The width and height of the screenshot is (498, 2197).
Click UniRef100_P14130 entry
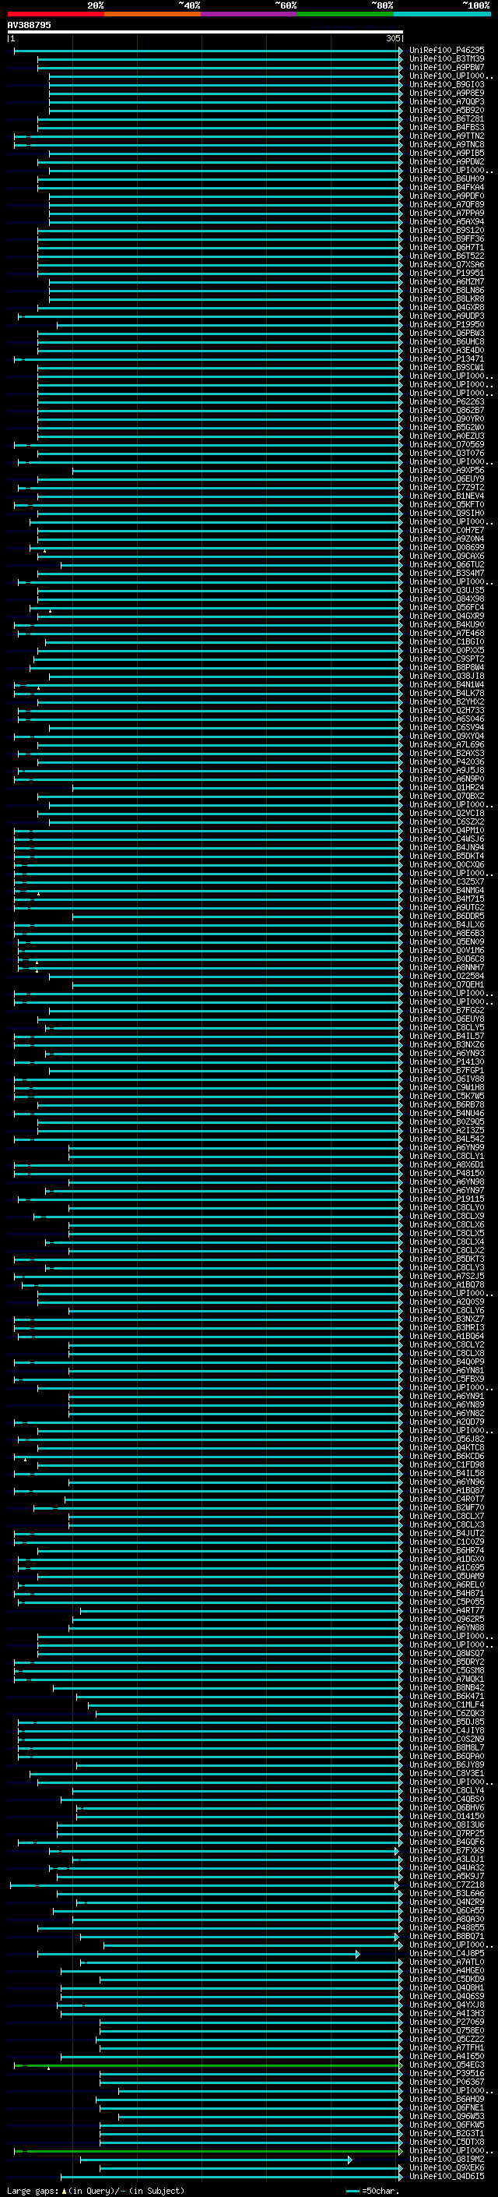pos(447,1063)
